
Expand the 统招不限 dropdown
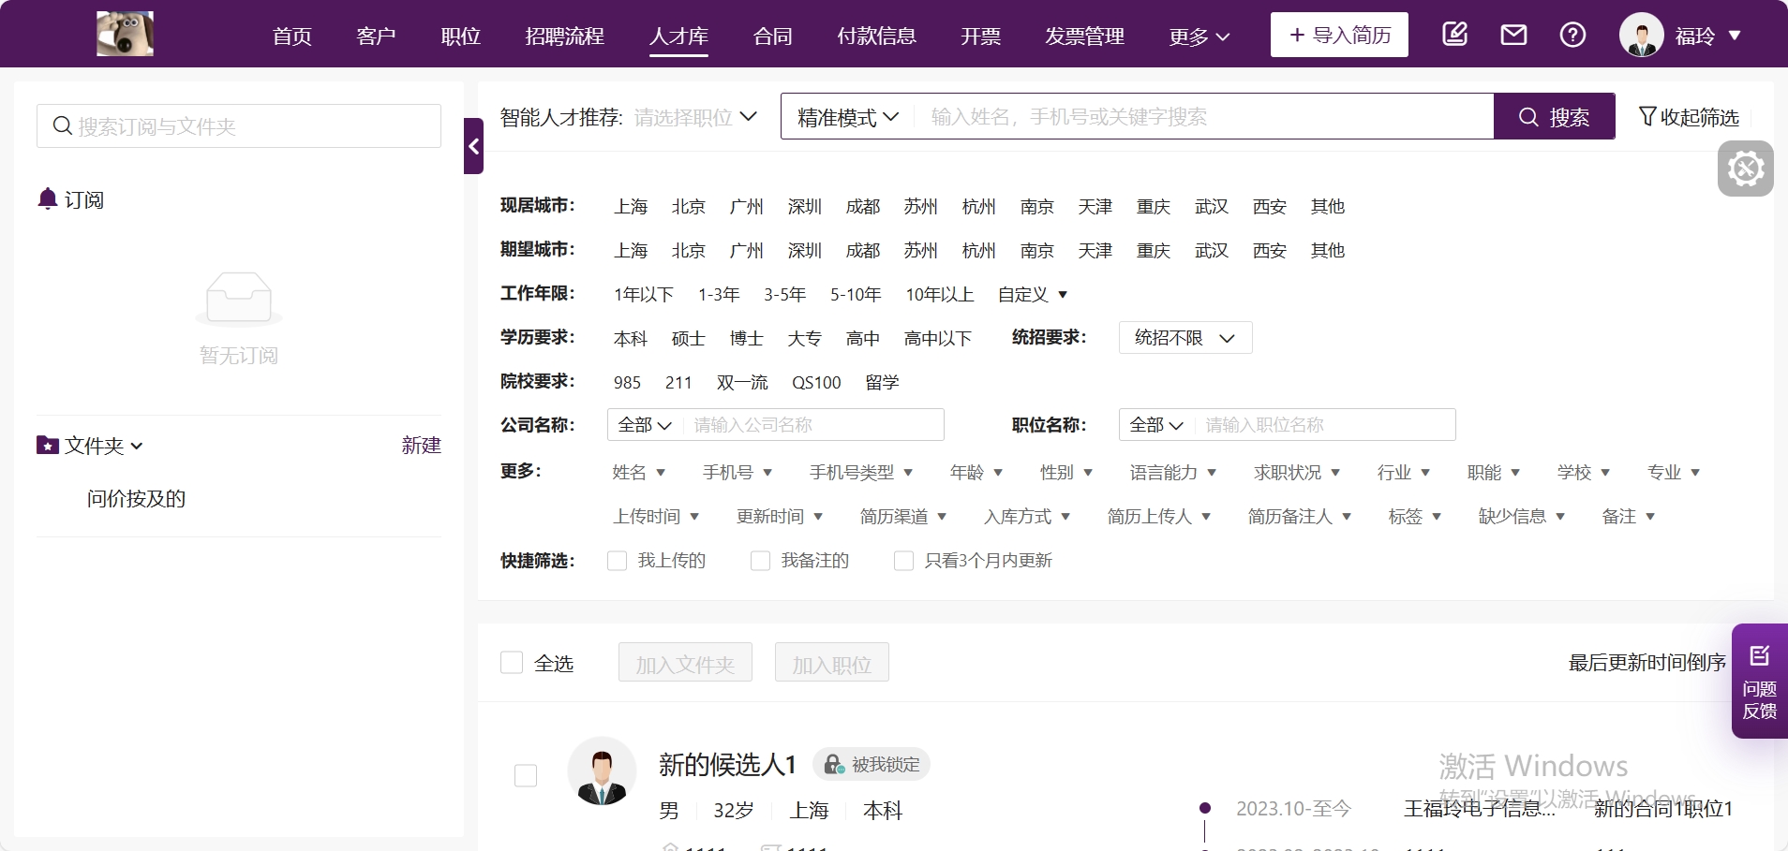click(x=1185, y=338)
